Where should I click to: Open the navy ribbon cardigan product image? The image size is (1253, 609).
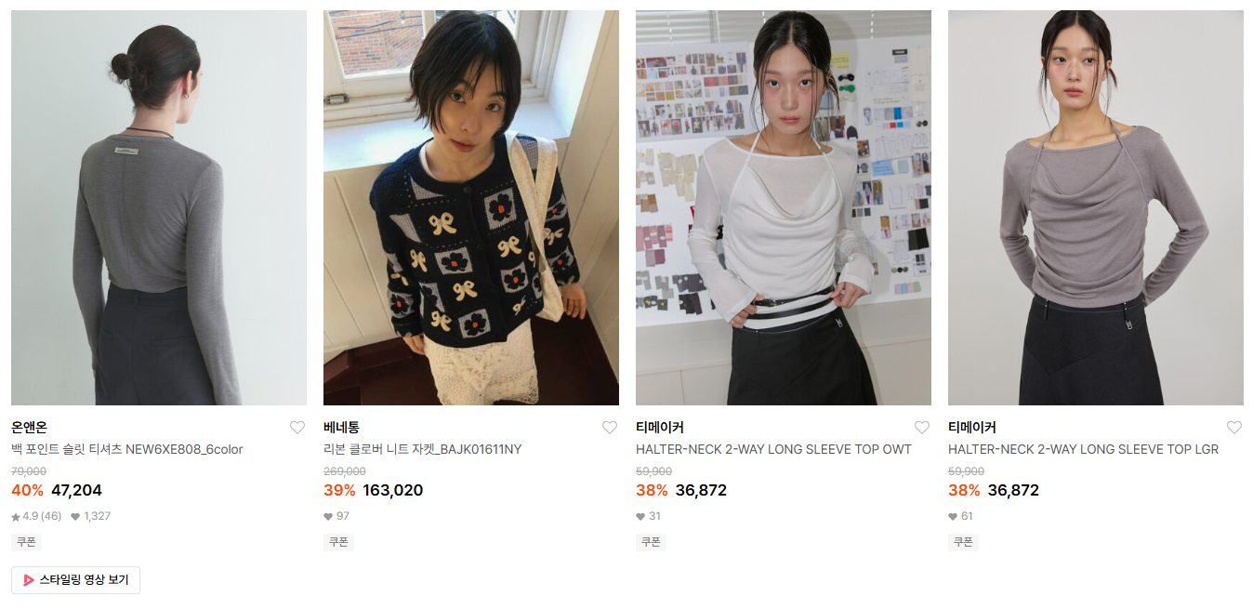(471, 207)
